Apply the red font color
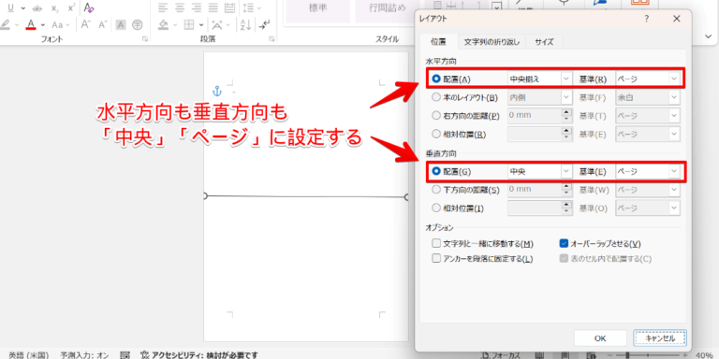719x359 pixels. click(31, 24)
